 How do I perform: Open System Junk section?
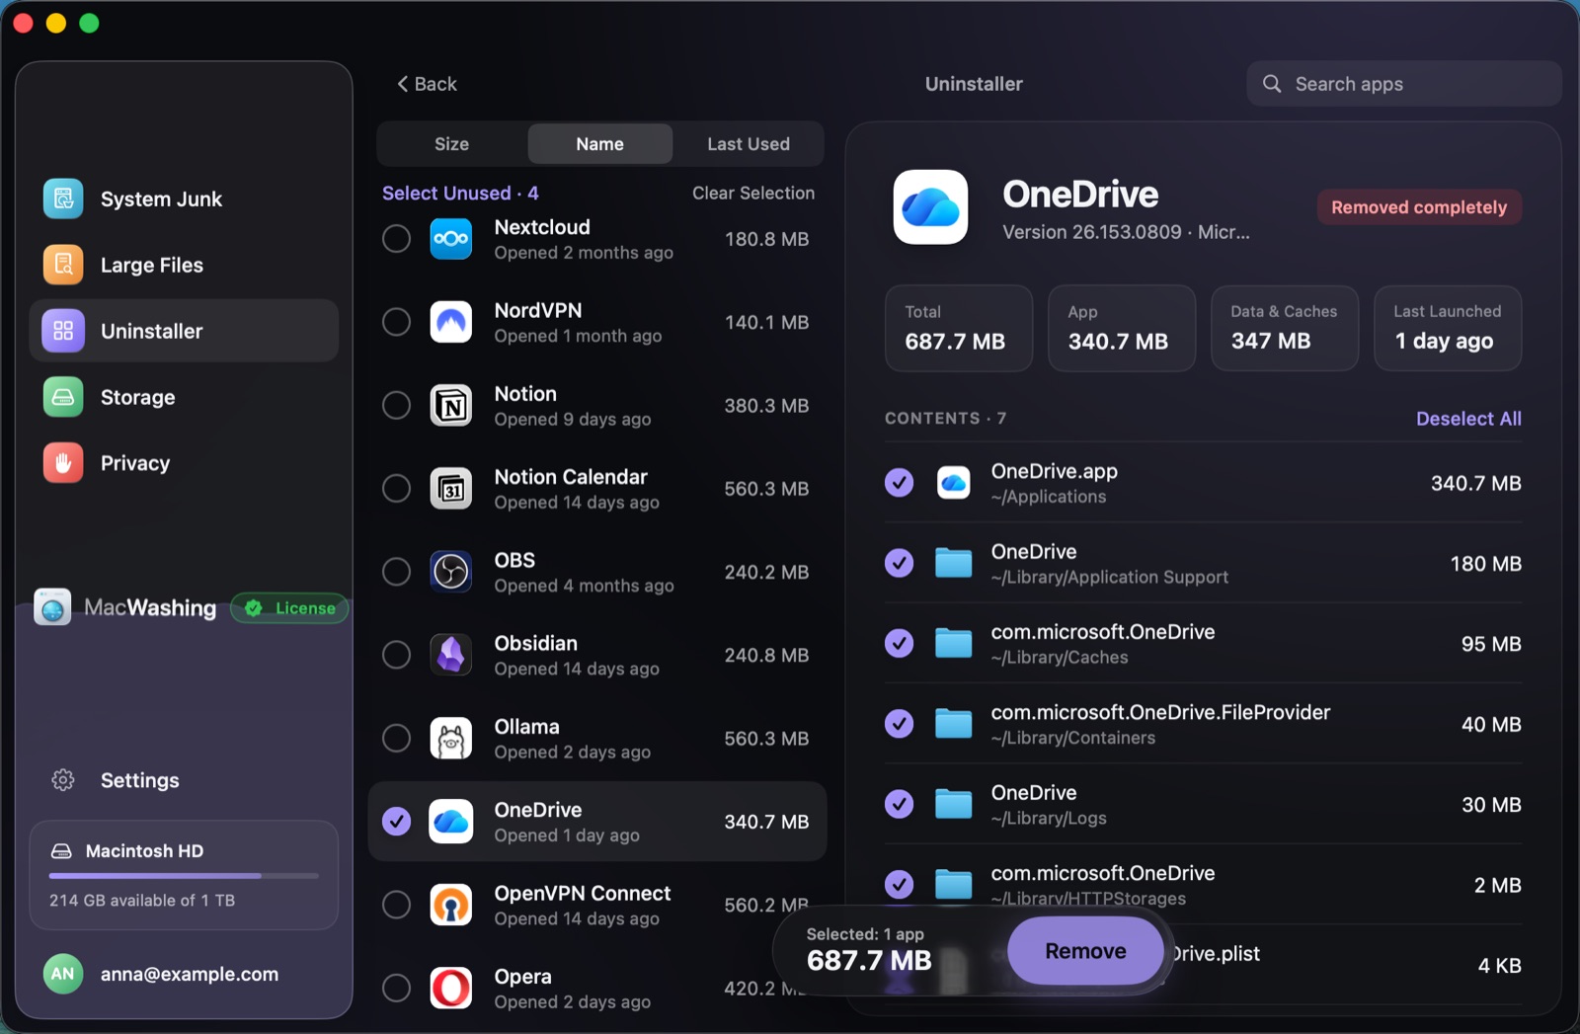point(184,199)
